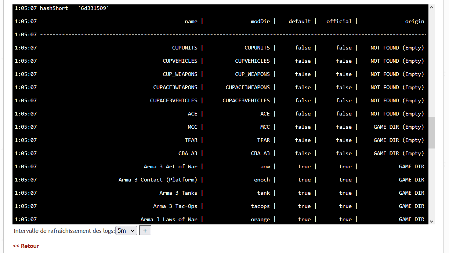449x253 pixels.
Task: Click 'GAME DIR (Empty)' in the MCC row
Action: (399, 127)
